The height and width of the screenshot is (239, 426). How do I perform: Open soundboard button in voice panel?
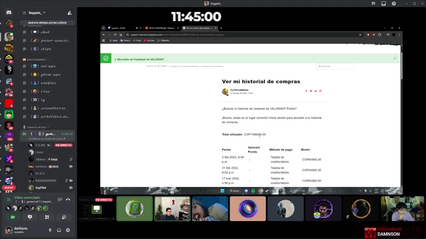coord(64,217)
